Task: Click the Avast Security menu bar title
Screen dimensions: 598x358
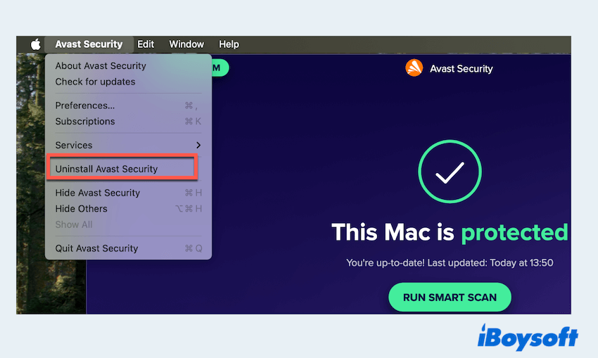Action: (x=89, y=44)
